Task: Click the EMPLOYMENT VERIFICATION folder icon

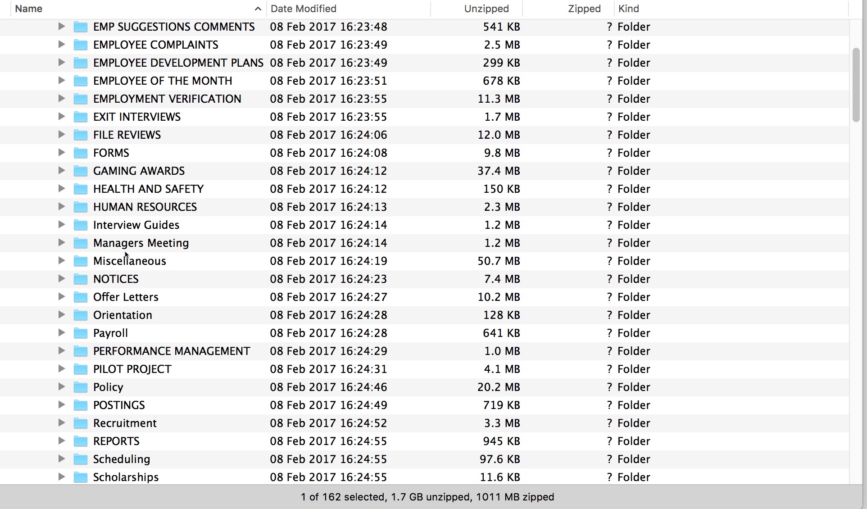Action: coord(81,99)
